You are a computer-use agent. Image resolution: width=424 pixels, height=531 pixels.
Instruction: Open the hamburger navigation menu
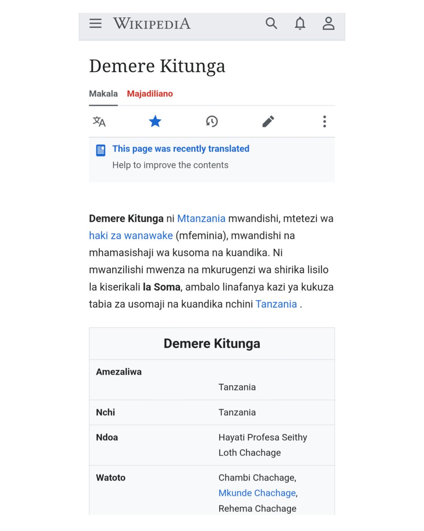95,23
